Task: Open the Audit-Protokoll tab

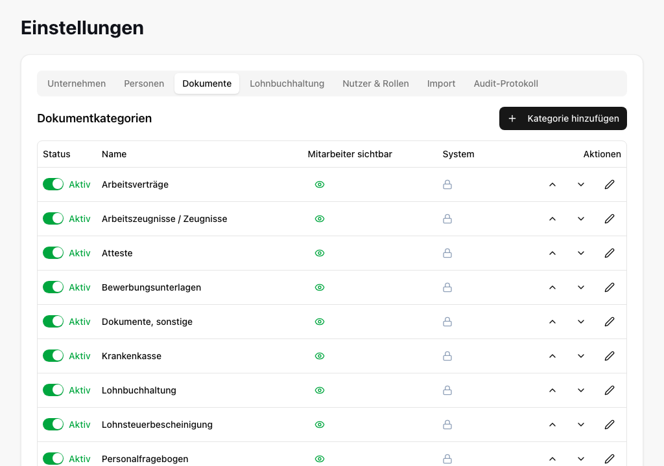Action: (506, 83)
